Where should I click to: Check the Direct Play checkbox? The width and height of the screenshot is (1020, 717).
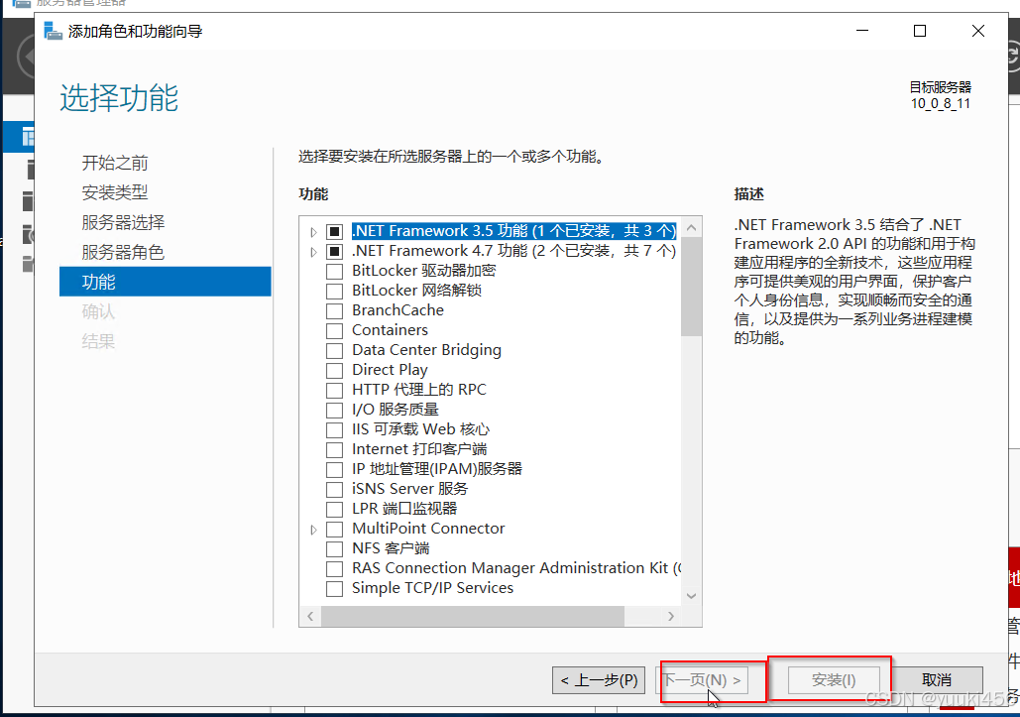(334, 370)
